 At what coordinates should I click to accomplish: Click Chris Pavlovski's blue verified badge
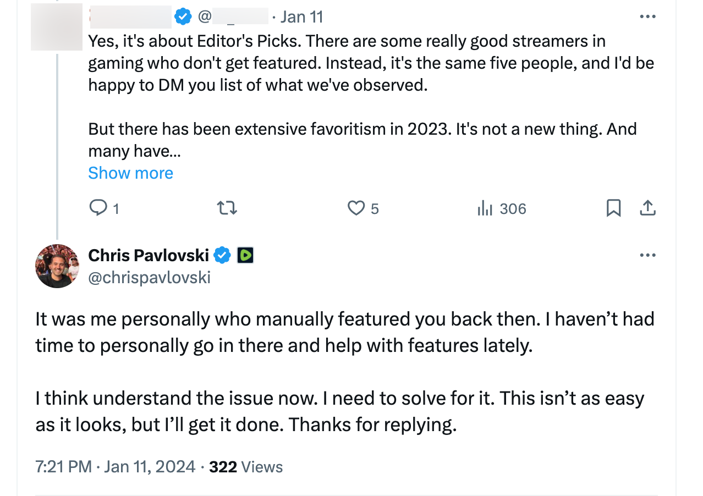222,255
